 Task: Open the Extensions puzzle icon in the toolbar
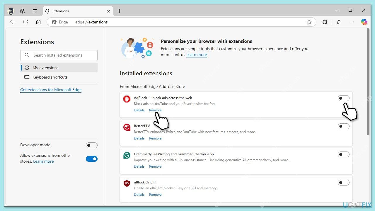pos(325,22)
